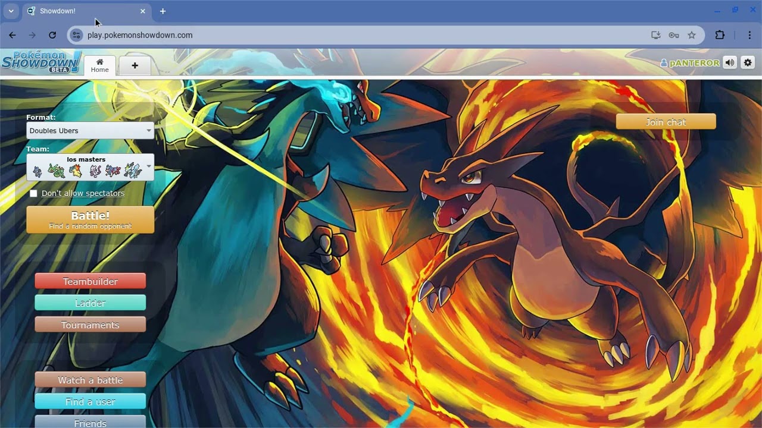Open the Chrome three-dot menu
762x428 pixels.
(x=749, y=35)
